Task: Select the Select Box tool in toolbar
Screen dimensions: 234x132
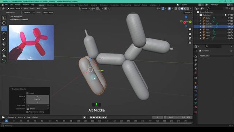Action: 4,18
